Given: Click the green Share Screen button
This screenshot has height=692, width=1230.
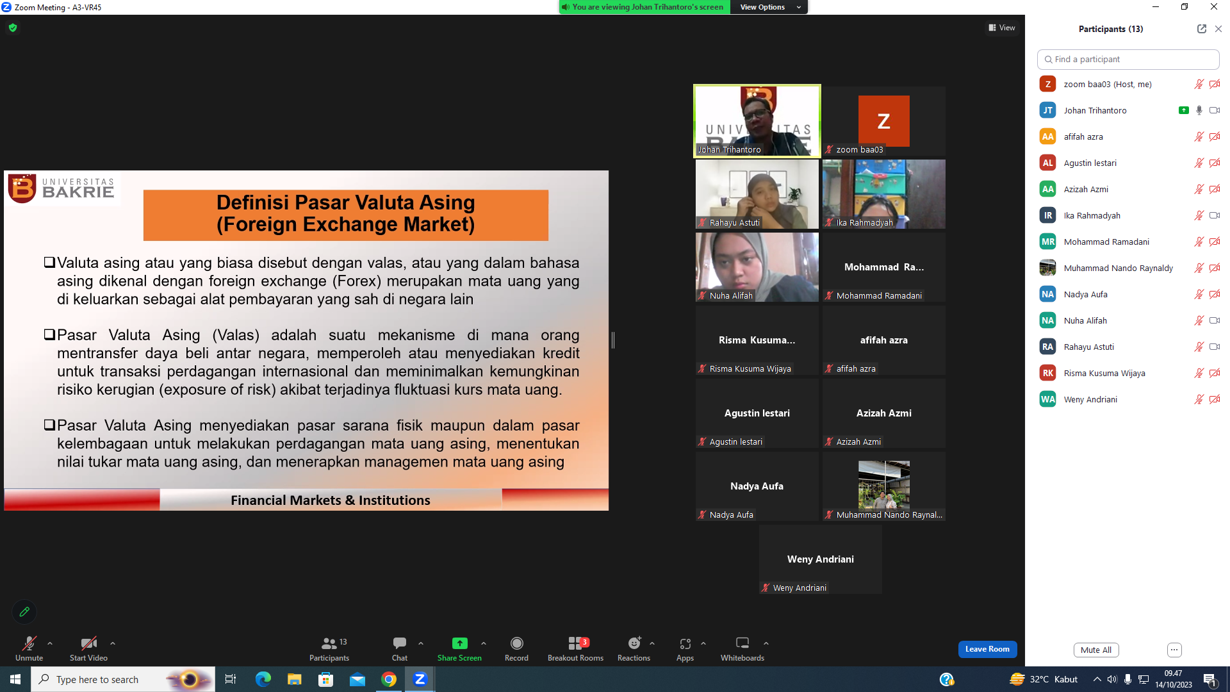Looking at the screenshot, I should (x=459, y=648).
